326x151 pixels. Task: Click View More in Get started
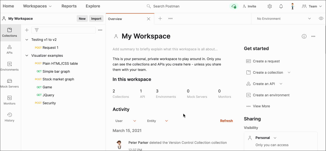tap(261, 106)
